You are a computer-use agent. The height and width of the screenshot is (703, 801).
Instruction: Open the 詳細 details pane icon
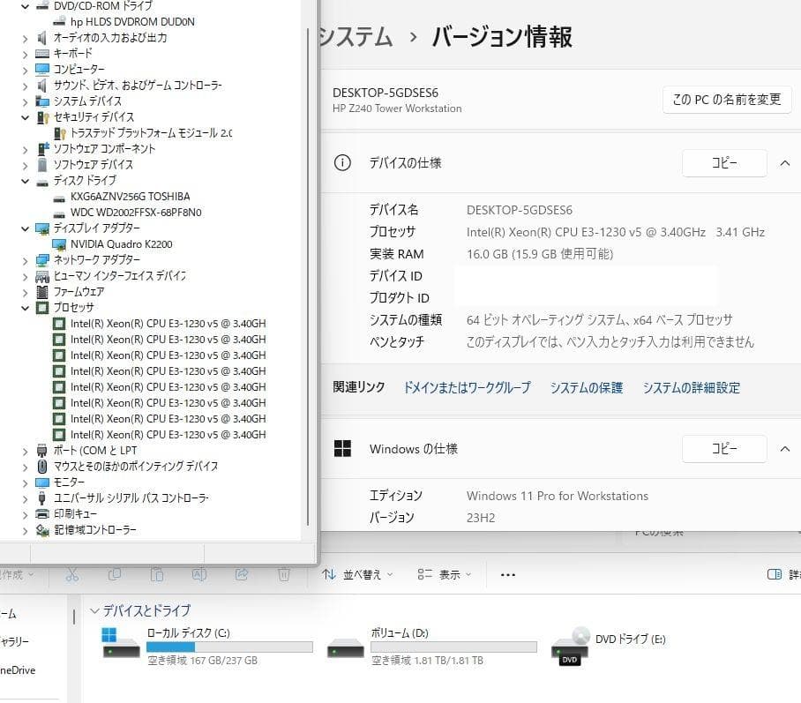tap(775, 574)
